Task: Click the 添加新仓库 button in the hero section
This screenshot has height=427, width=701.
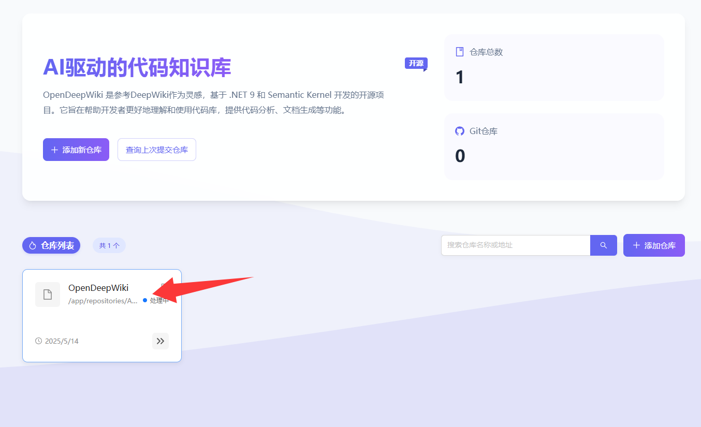Action: 76,150
